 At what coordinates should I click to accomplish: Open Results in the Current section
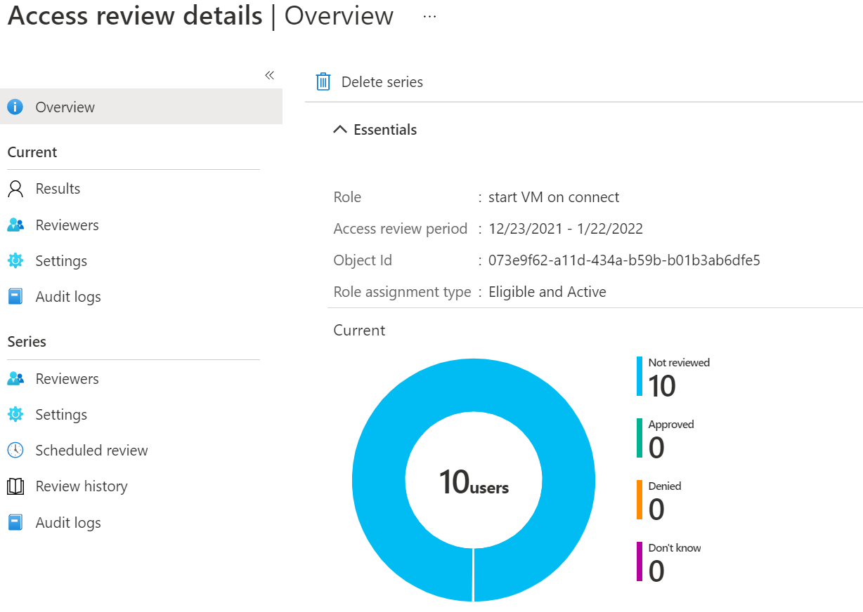58,189
